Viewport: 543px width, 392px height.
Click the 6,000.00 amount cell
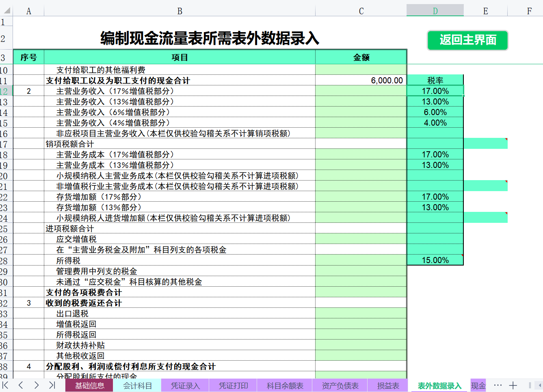(361, 81)
